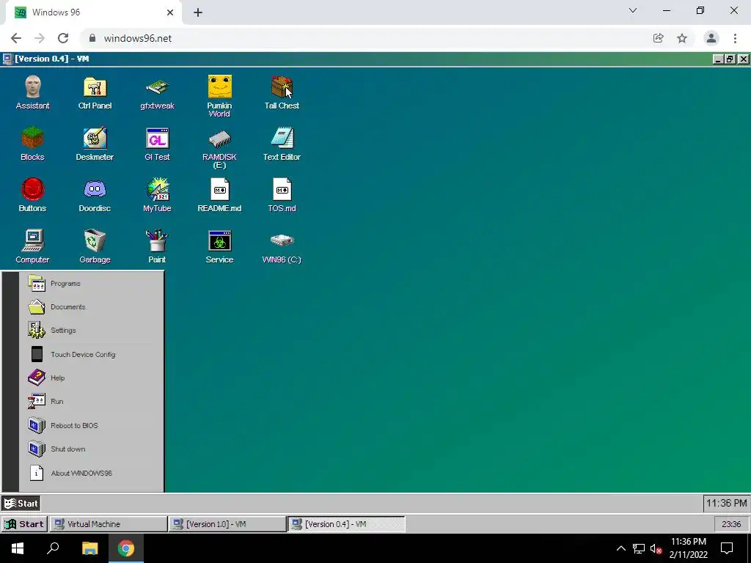Click the Chrome taskbar icon
This screenshot has height=563, width=751.
126,548
